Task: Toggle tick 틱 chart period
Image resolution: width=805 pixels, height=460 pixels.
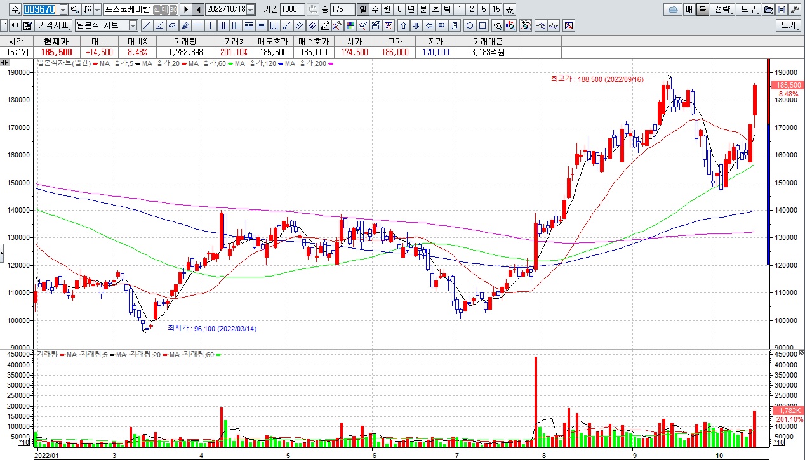Action: coord(447,10)
